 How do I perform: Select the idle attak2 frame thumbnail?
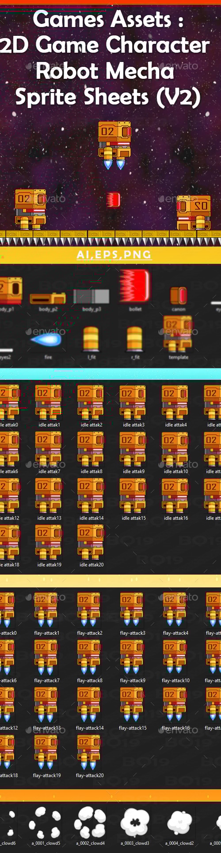[91, 402]
